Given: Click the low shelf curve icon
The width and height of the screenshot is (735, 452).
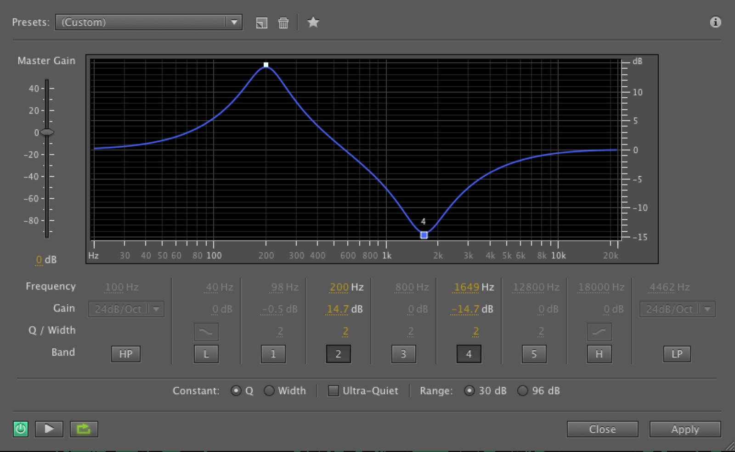Looking at the screenshot, I should pyautogui.click(x=205, y=331).
